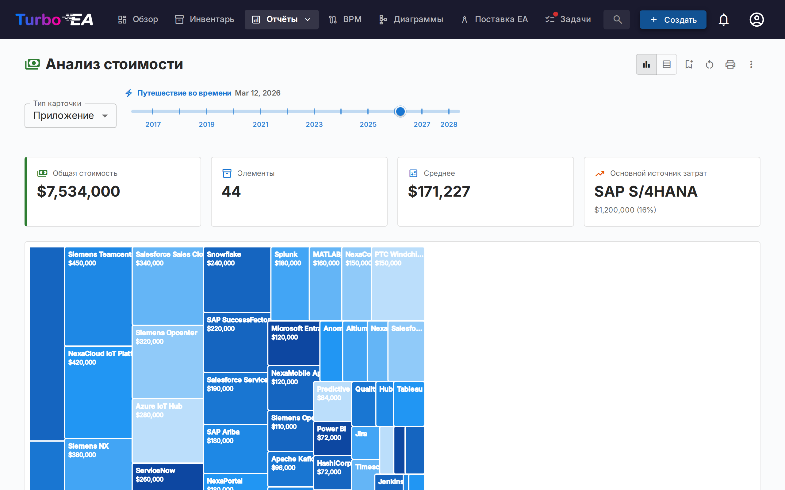Viewport: 785px width, 490px height.
Task: Save report via bookmark icon
Action: click(689, 65)
